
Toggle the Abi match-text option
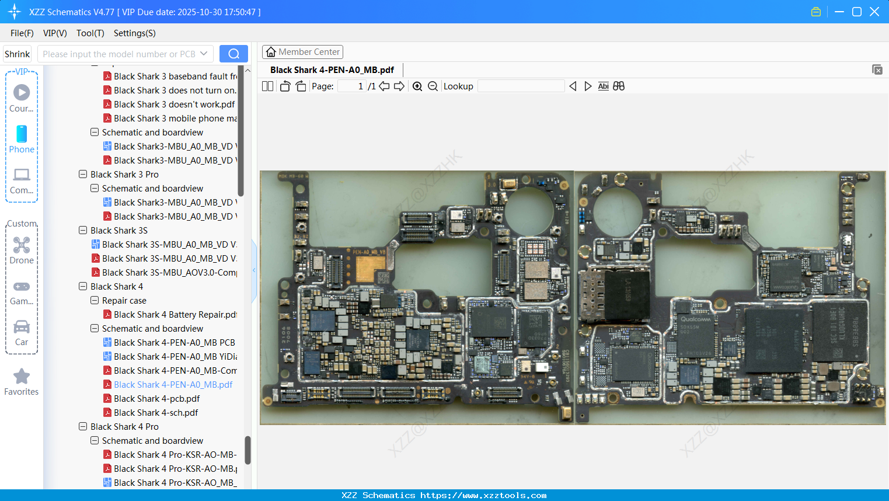point(603,86)
